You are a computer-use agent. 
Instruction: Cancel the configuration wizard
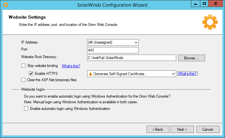coord(208,129)
